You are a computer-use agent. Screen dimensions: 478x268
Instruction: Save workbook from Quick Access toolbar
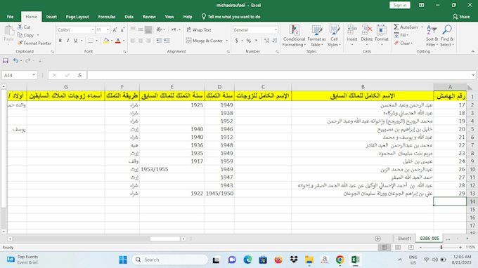6,61
